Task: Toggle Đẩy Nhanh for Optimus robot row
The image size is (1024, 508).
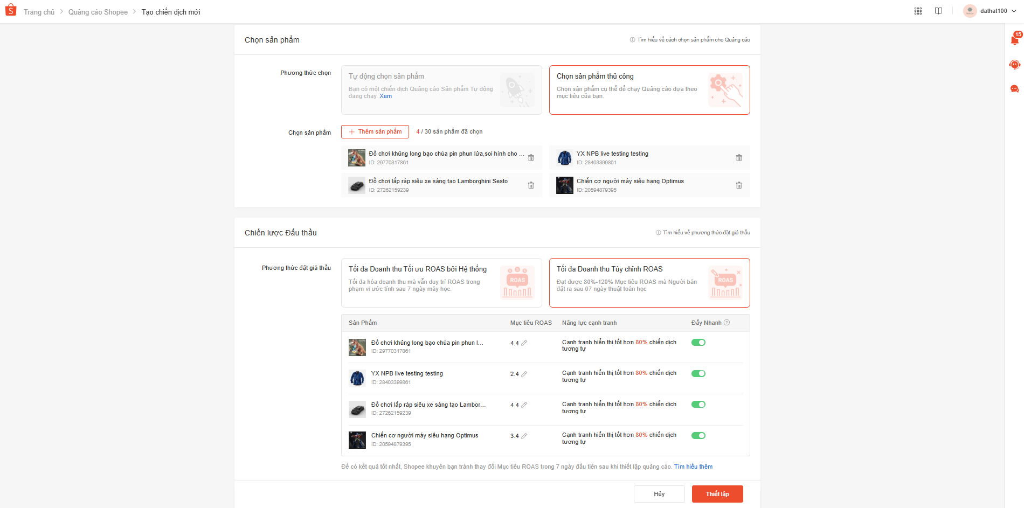Action: tap(698, 436)
